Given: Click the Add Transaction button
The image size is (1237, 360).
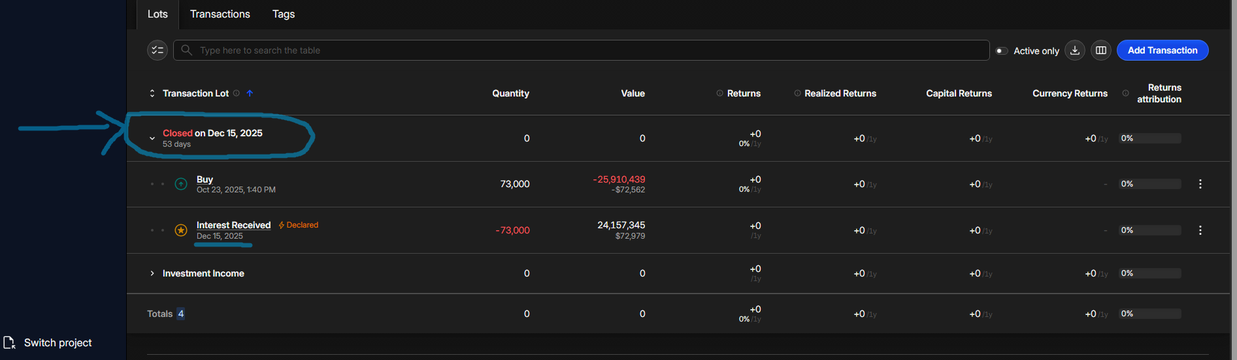Looking at the screenshot, I should click(x=1163, y=50).
